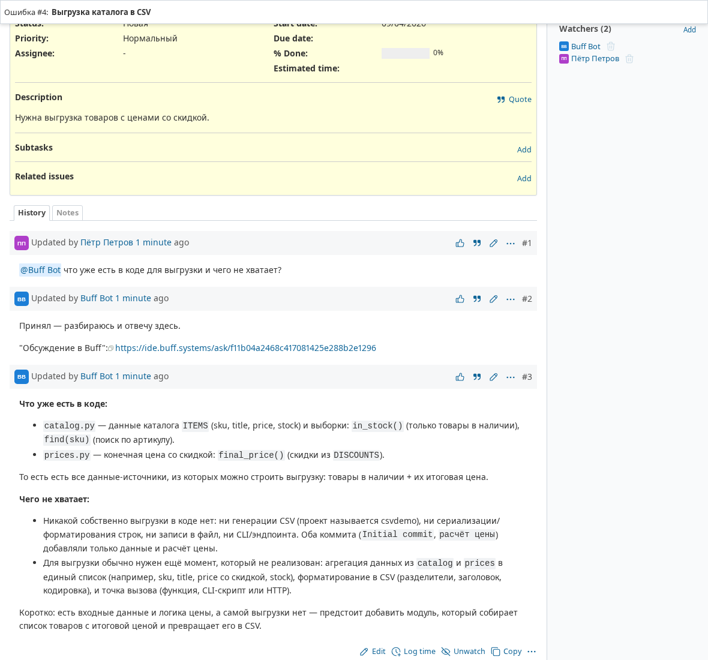This screenshot has height=660, width=708.
Task: Click '1 minute' timestamp on comment #2
Action: (x=133, y=298)
